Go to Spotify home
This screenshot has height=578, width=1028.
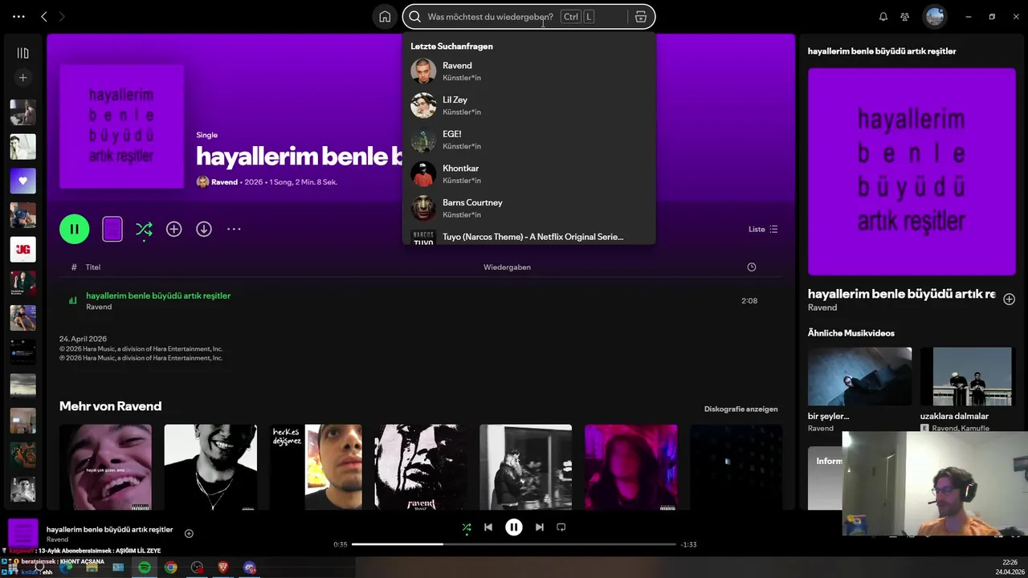tap(385, 17)
